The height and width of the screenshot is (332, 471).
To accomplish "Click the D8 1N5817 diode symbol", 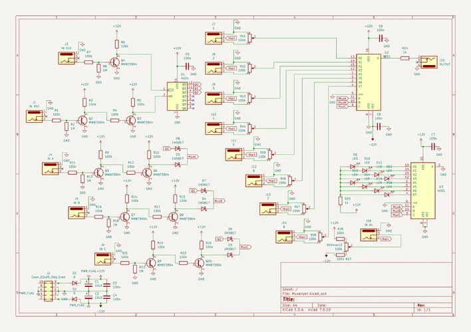I will click(178, 149).
